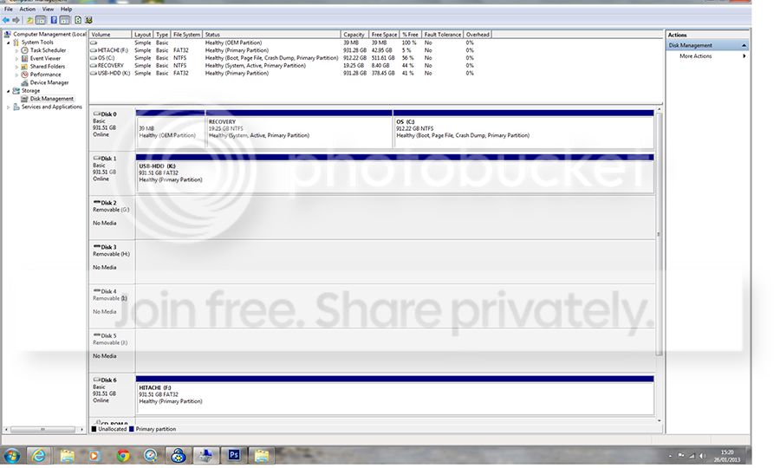This screenshot has width=780, height=468.
Task: Select System Tools in the tree
Action: click(x=37, y=42)
